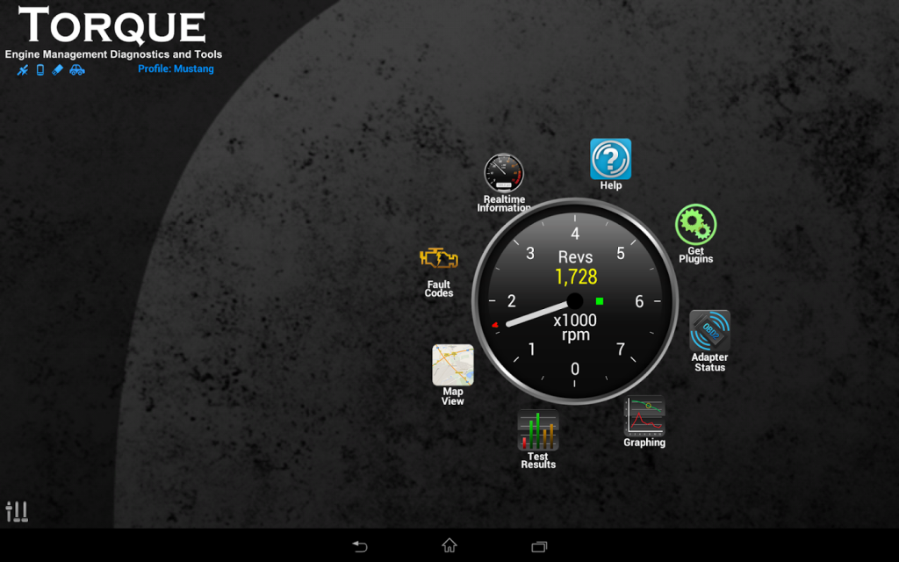Open the Map View icon
This screenshot has width=899, height=562.
coord(453,364)
